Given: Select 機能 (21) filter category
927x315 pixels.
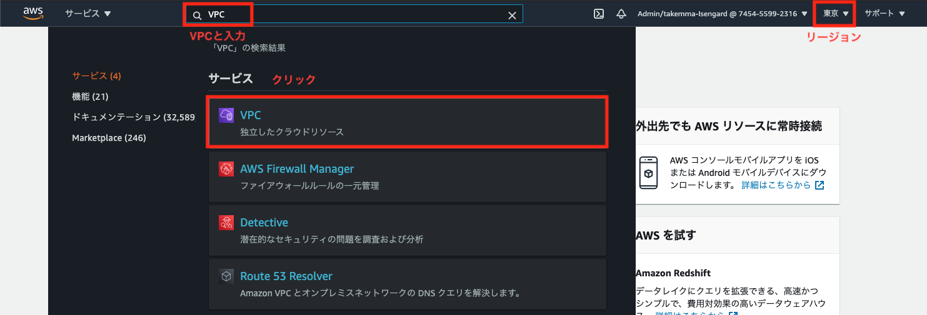Looking at the screenshot, I should 90,97.
